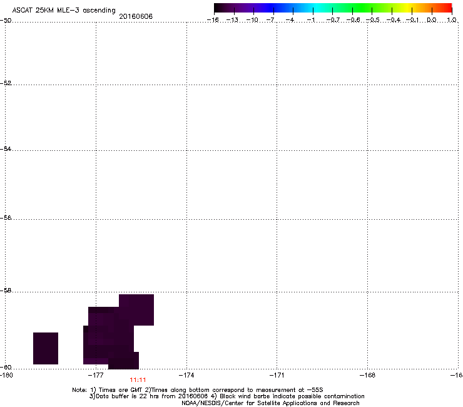Click the -168 longitude axis label
This screenshot has height=407, width=463.
tap(368, 375)
